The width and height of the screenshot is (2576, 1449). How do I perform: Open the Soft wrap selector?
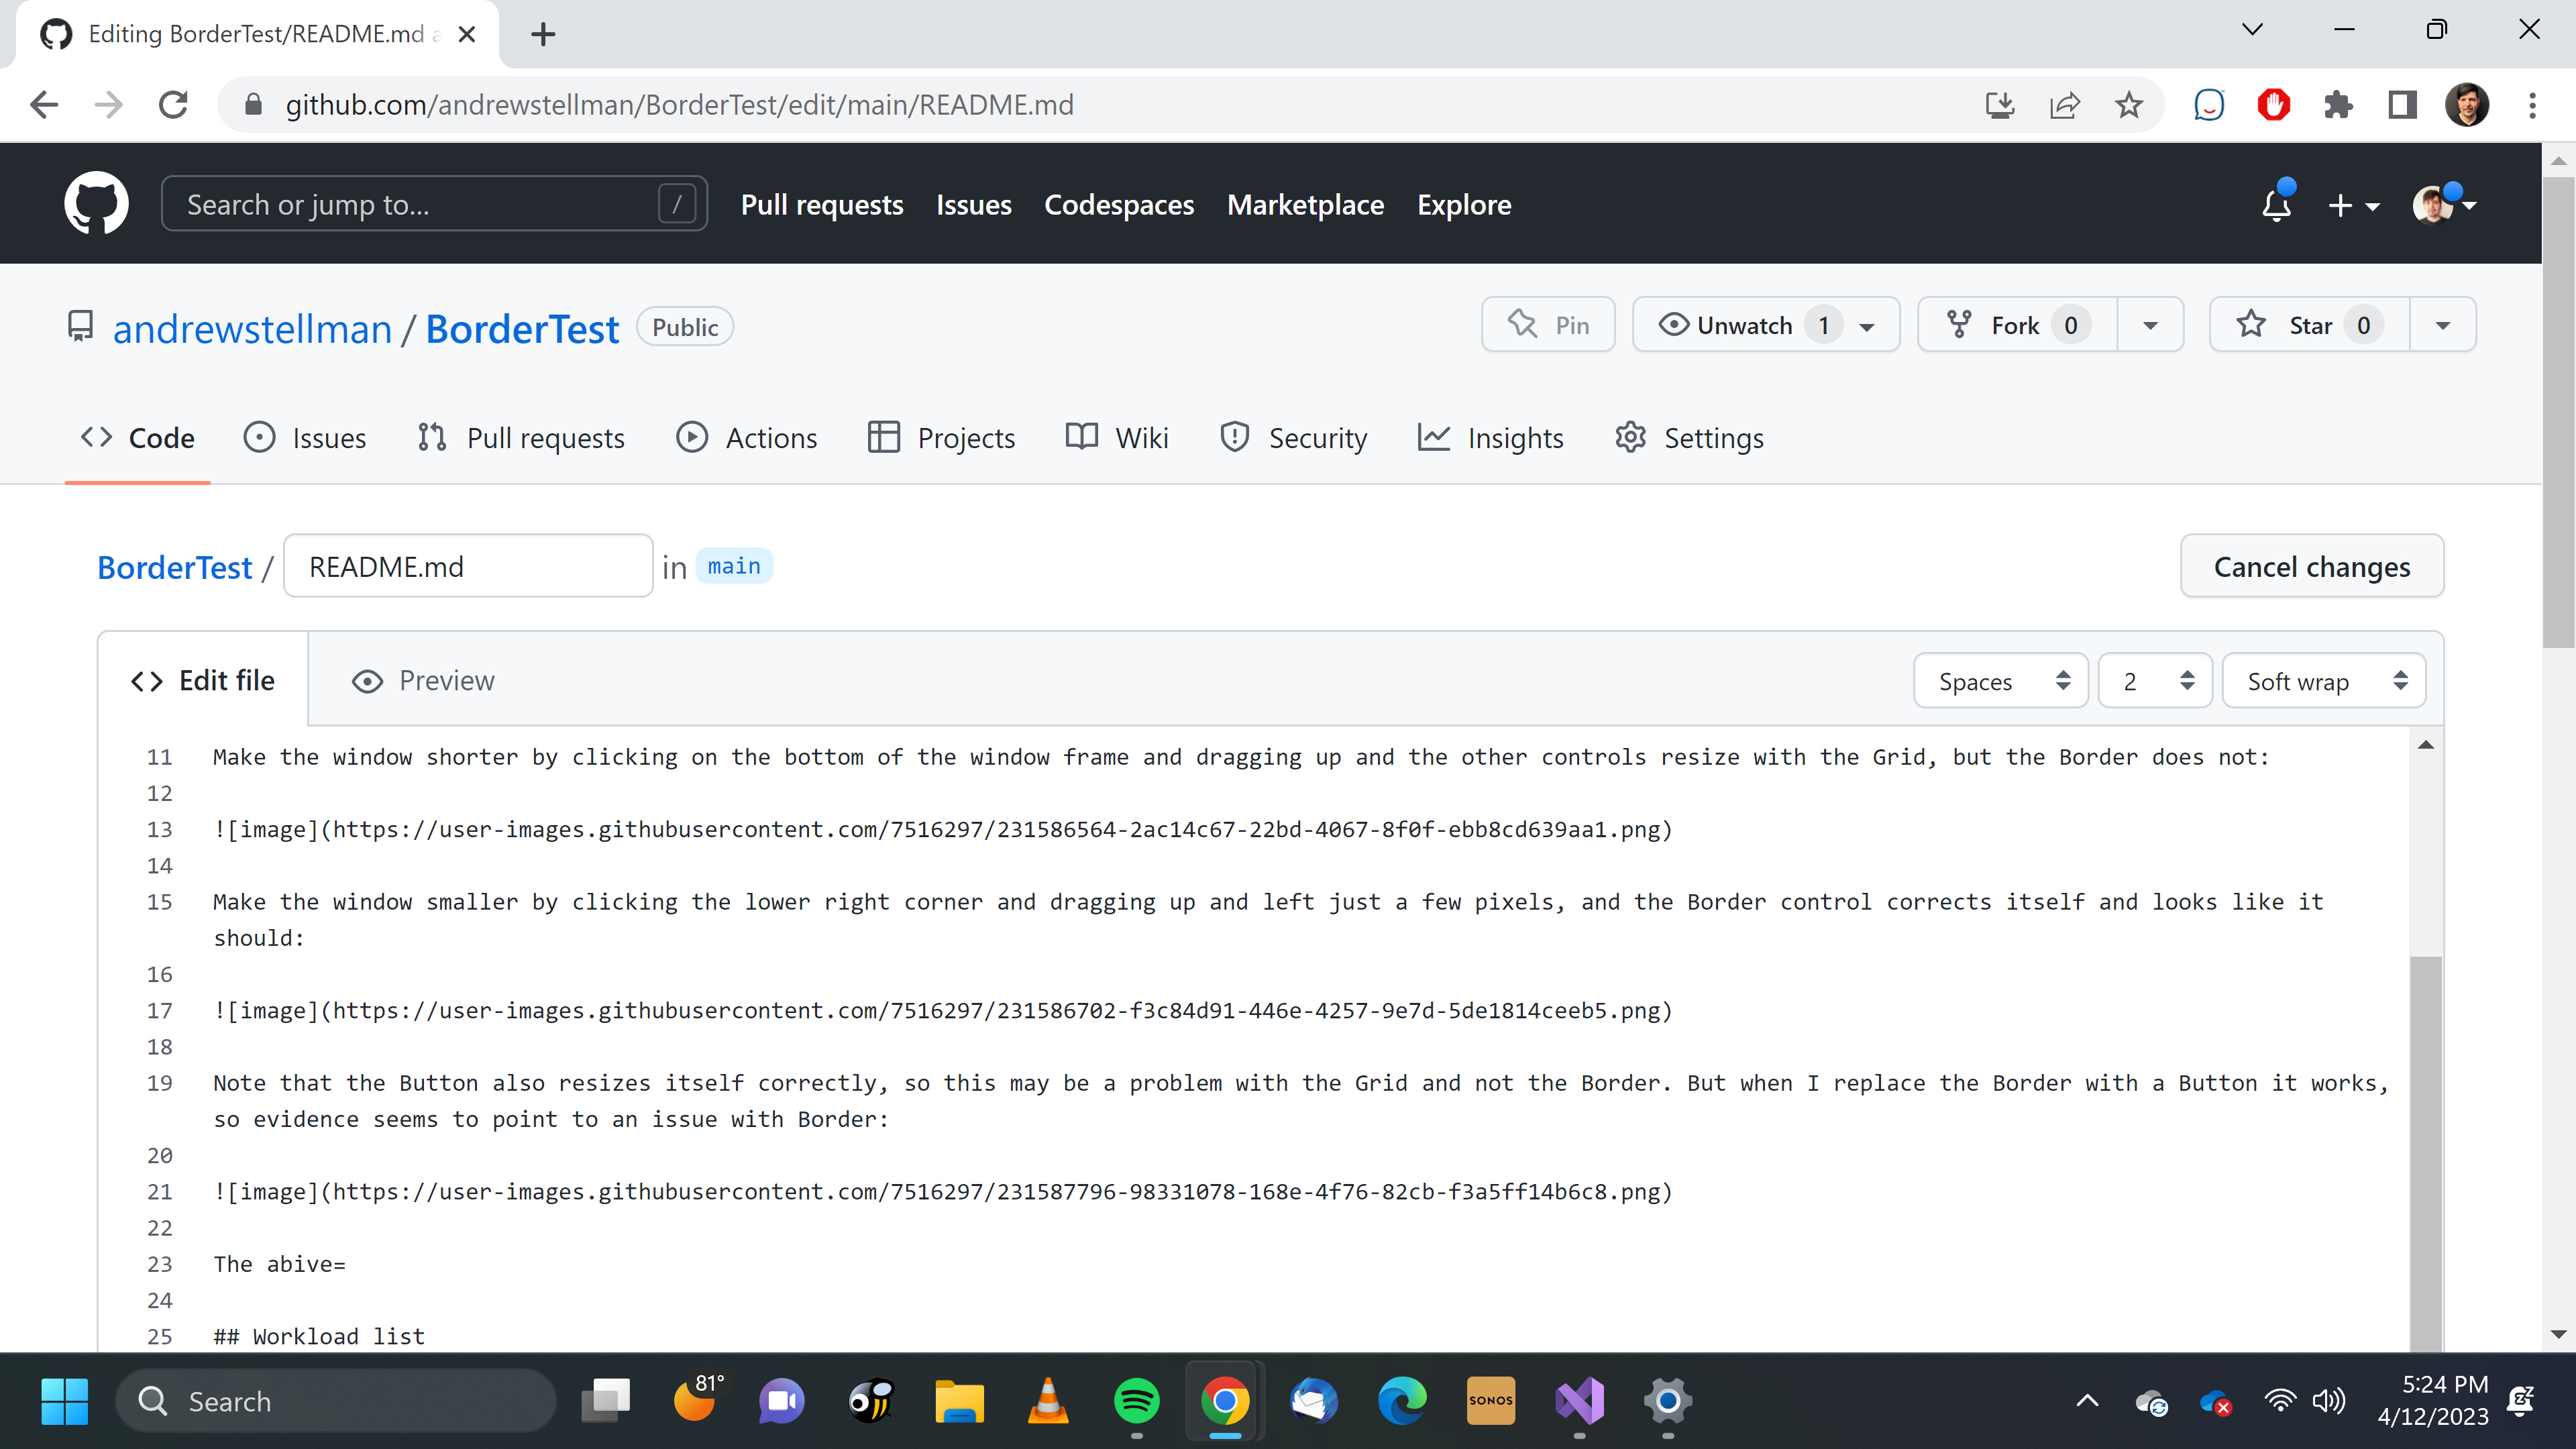(x=2324, y=680)
